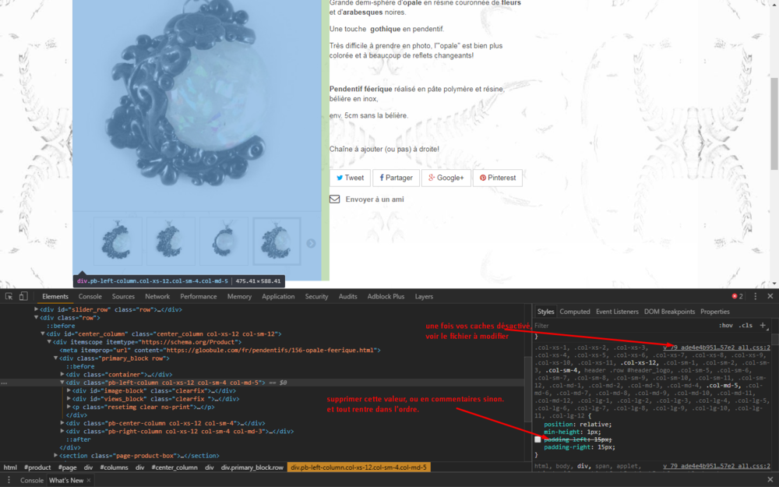Add a new style rule via plus icon

pyautogui.click(x=761, y=325)
